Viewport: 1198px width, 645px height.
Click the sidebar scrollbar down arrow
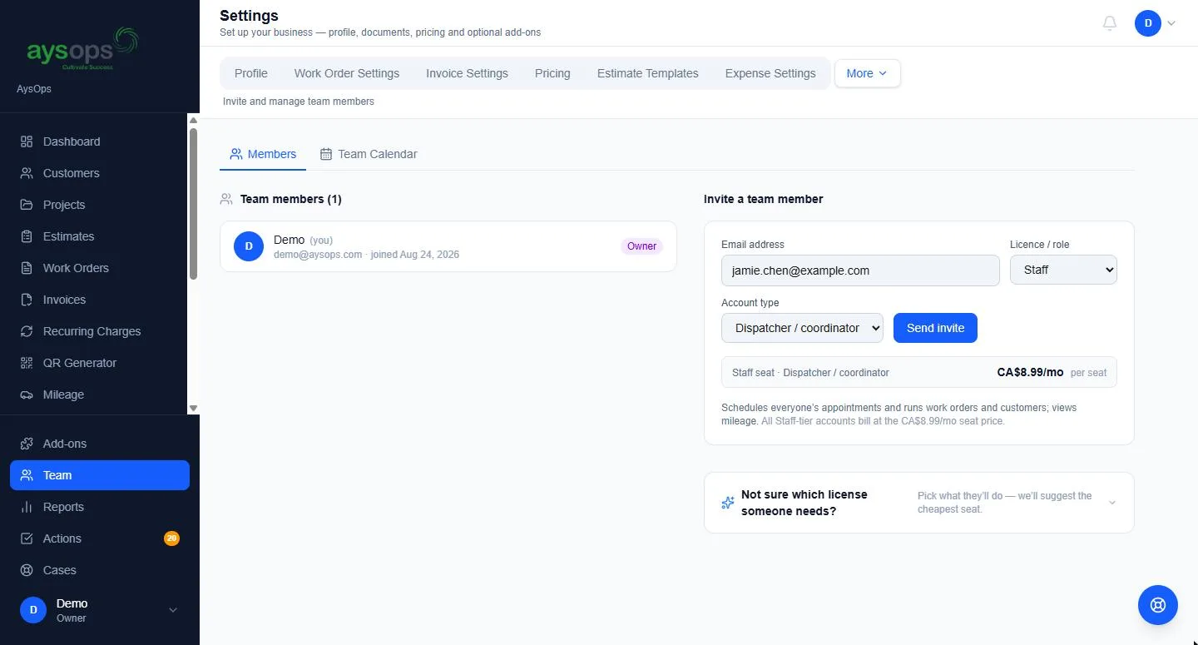(193, 408)
